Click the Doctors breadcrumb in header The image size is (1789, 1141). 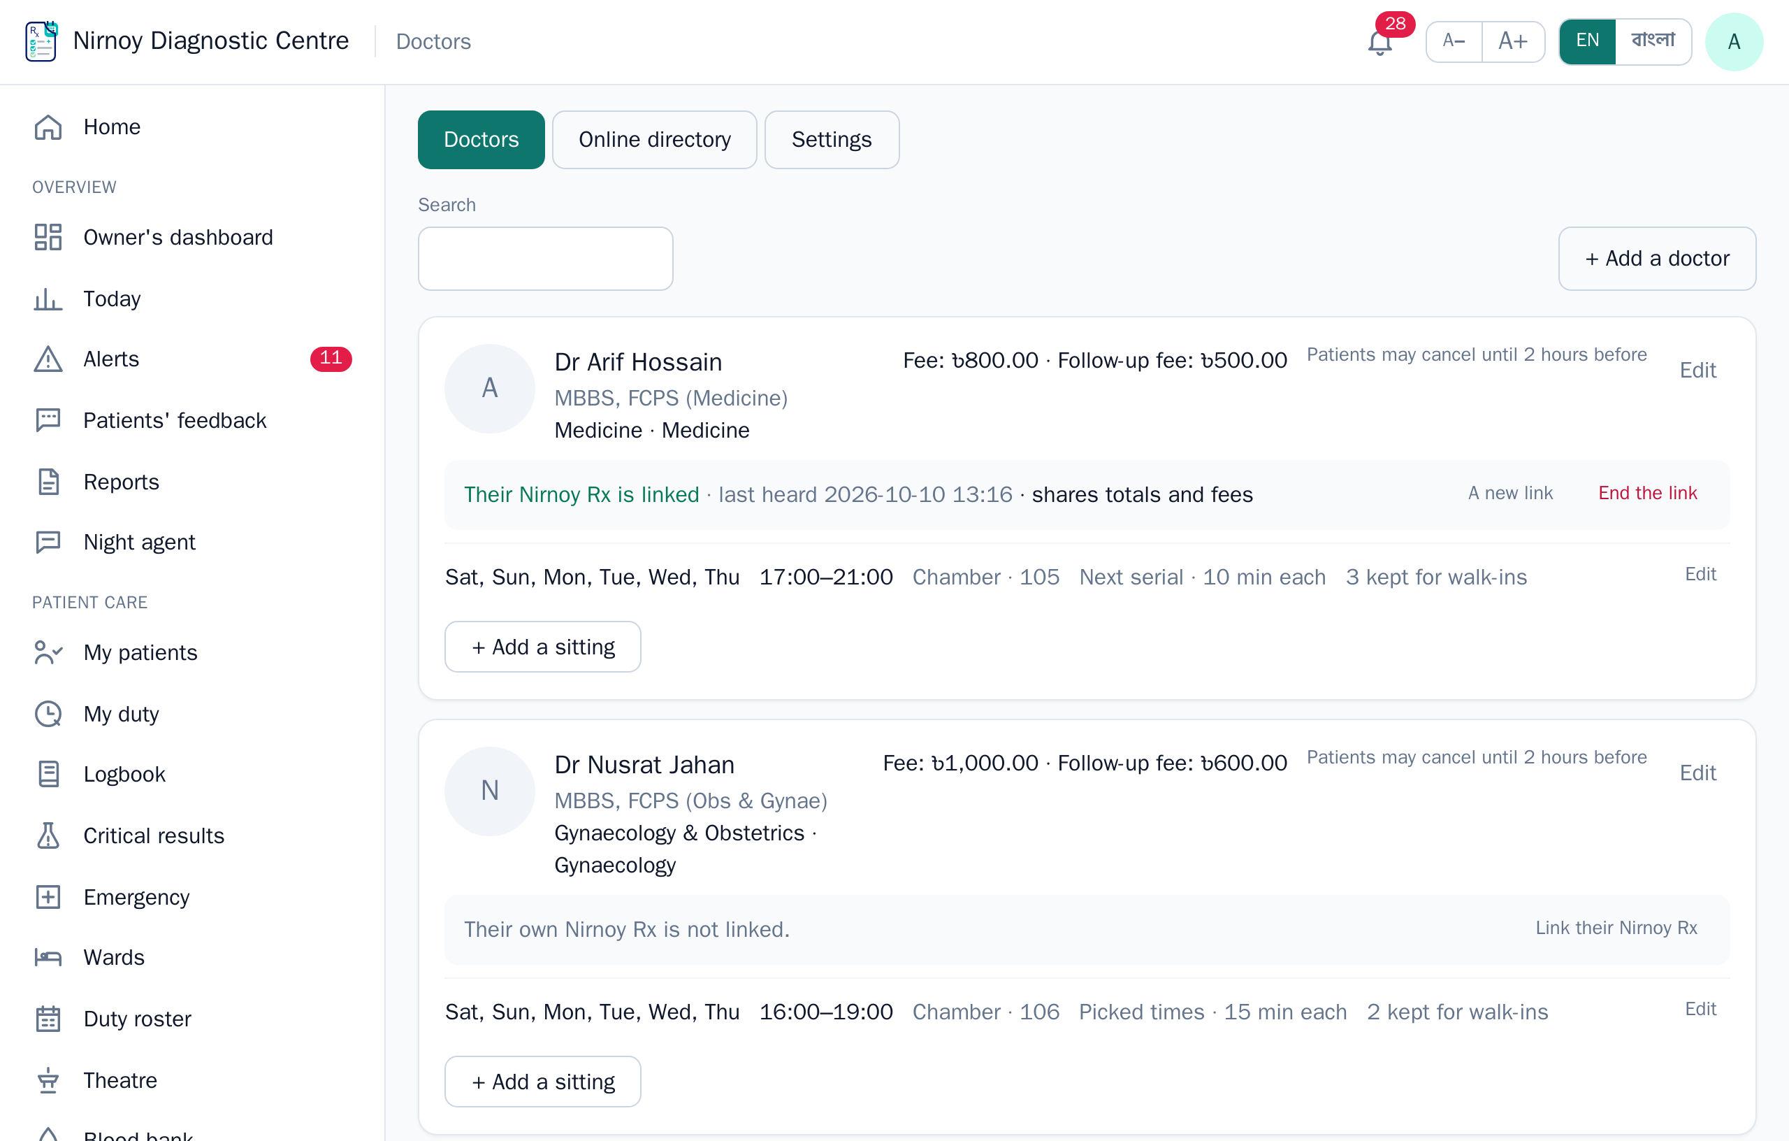[x=433, y=42]
